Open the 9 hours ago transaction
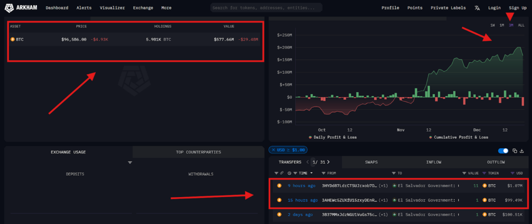532x224 pixels. [301, 186]
